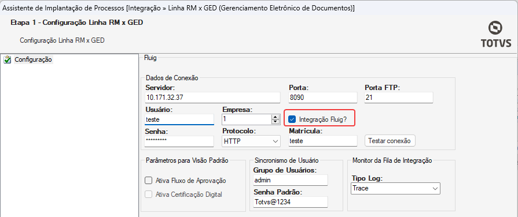Screen dimensions: 518x217
Task: Click the Parâmetros para Visão Padrão label
Action: point(186,160)
